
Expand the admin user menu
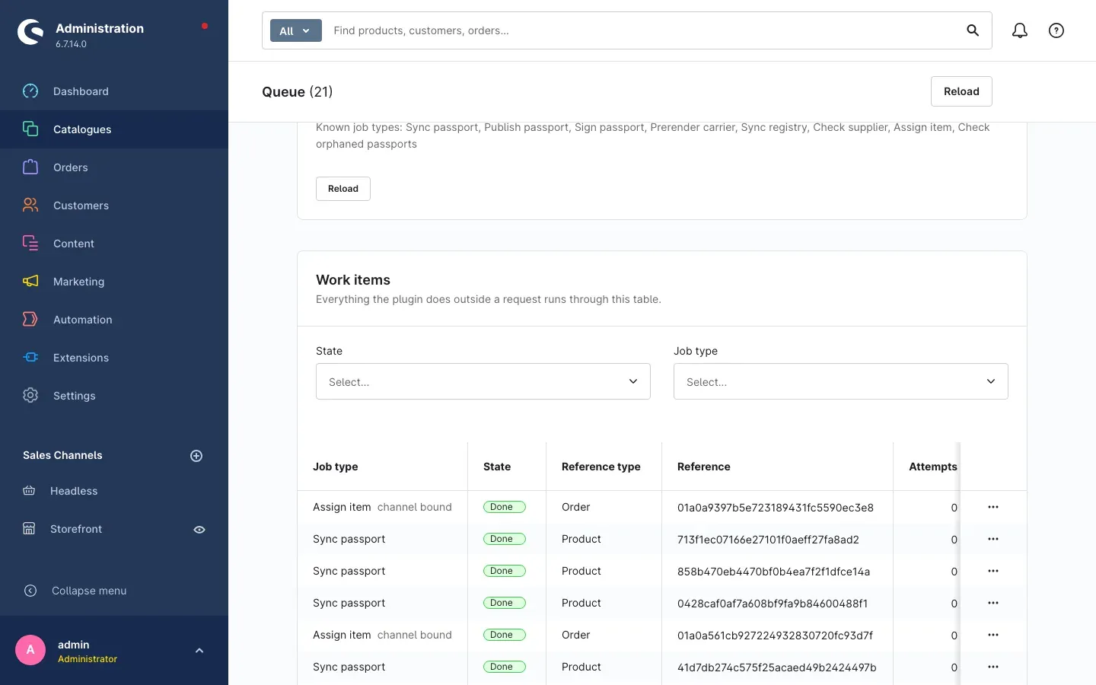point(199,651)
